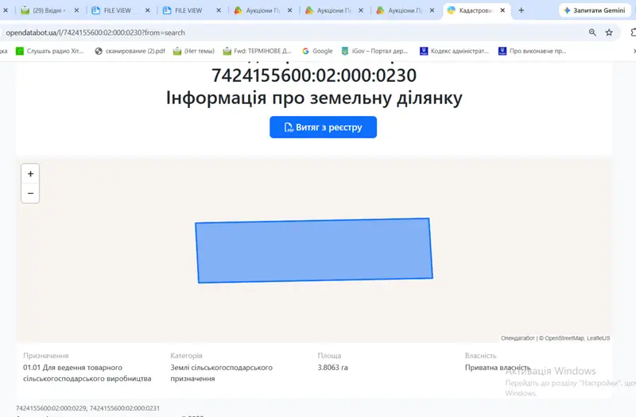Screen dimensions: 636x417
Task: Open the second 'Аукціони' tab
Action: click(x=333, y=10)
